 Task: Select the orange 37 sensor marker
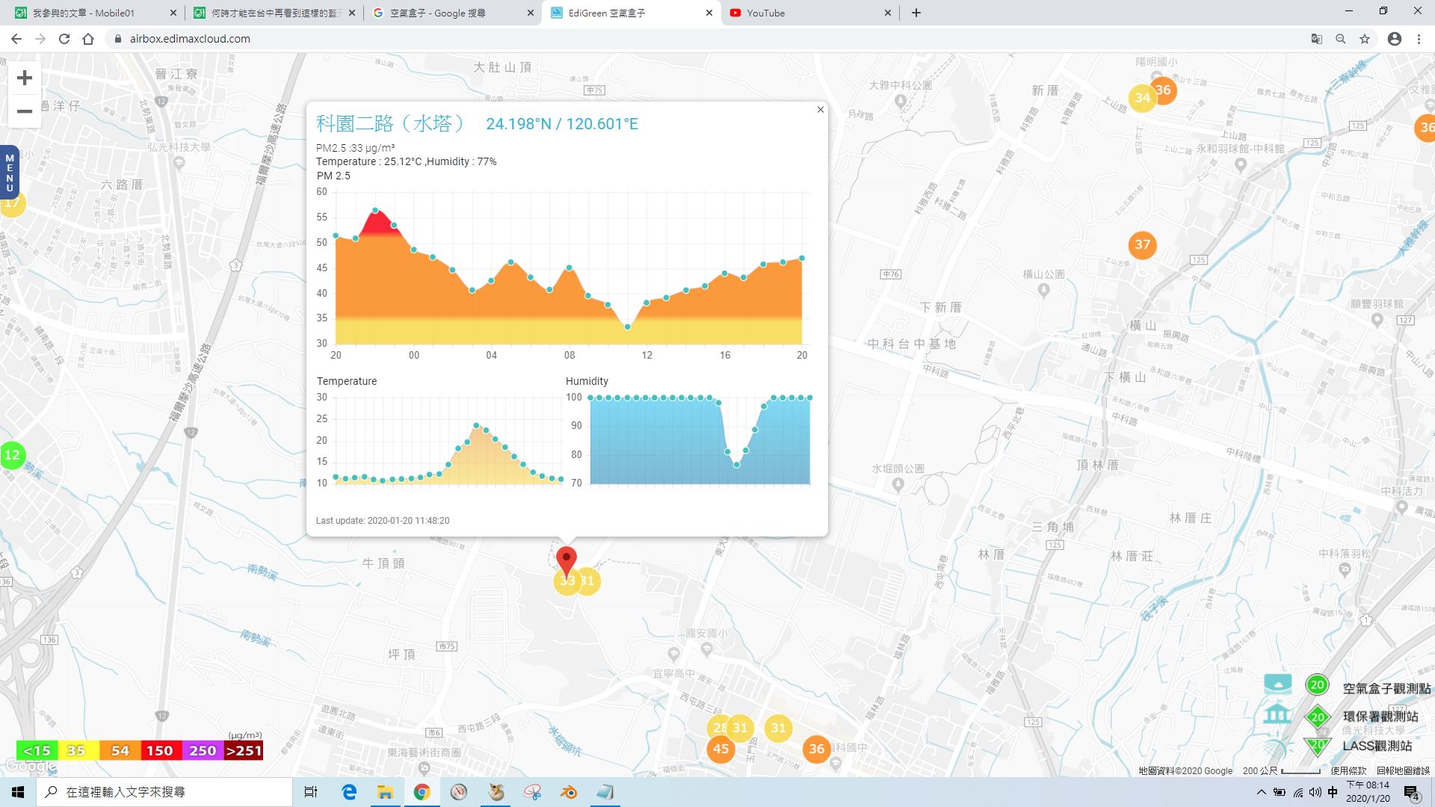coord(1142,244)
